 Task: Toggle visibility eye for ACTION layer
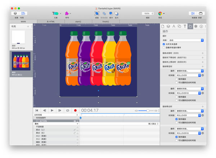click(x=75, y=121)
